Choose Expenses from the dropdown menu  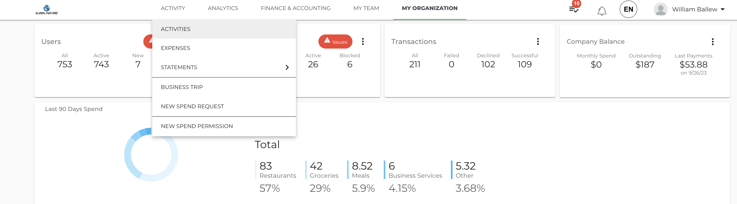coord(224,48)
